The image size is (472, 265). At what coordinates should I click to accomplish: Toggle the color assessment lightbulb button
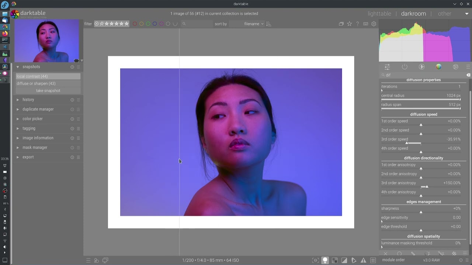click(x=325, y=260)
